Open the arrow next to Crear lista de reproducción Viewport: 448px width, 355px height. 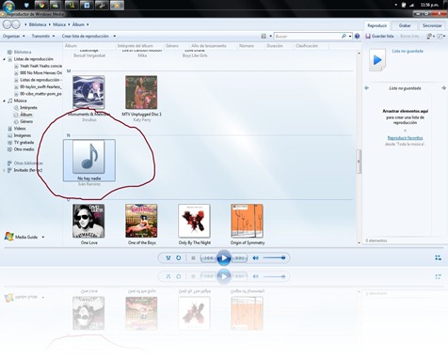(x=115, y=36)
